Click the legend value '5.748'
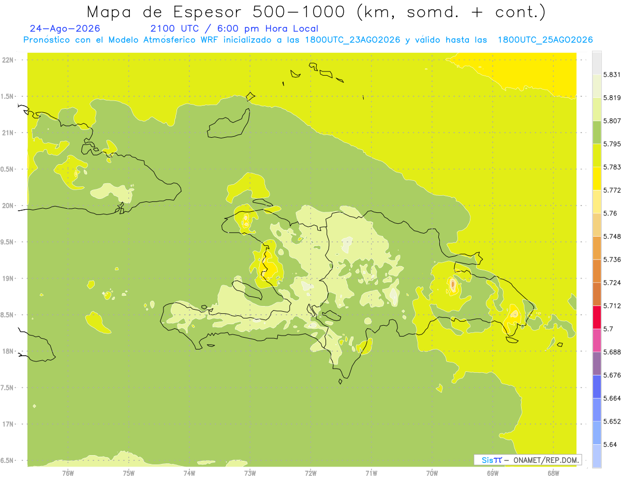The height and width of the screenshot is (480, 621). (612, 236)
